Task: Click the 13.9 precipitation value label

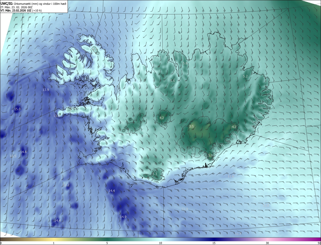Action: click(46, 90)
